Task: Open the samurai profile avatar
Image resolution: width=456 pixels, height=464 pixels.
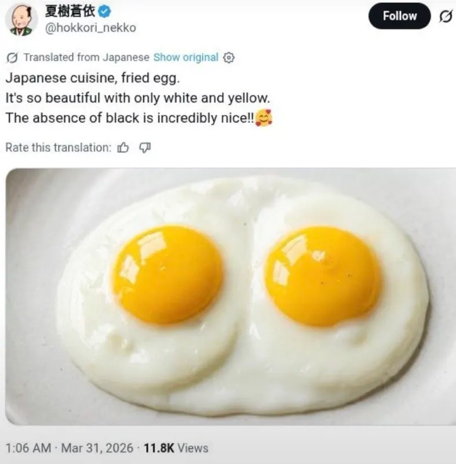Action: pyautogui.click(x=21, y=20)
